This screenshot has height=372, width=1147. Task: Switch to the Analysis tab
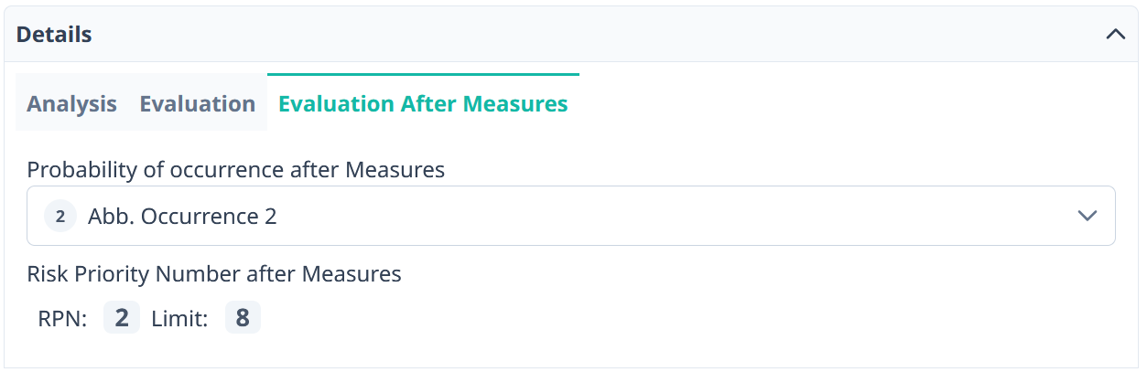click(x=71, y=104)
